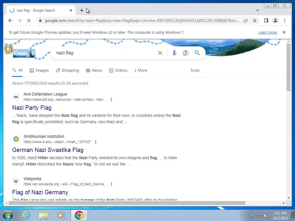
Task: Click the vertical scrollbar up arrow
Action: point(288,41)
